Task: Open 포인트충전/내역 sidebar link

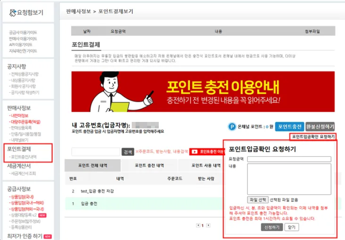Action: [23, 157]
